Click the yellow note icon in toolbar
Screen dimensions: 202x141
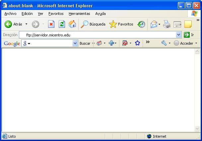tap(188, 24)
